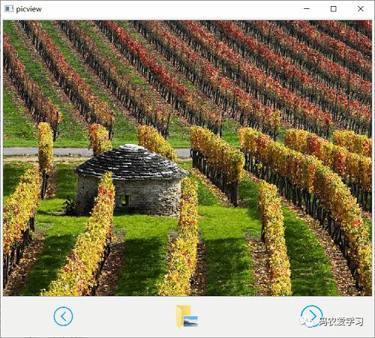This screenshot has height=338, width=375.
Task: Open the image folder icon
Action: (187, 316)
